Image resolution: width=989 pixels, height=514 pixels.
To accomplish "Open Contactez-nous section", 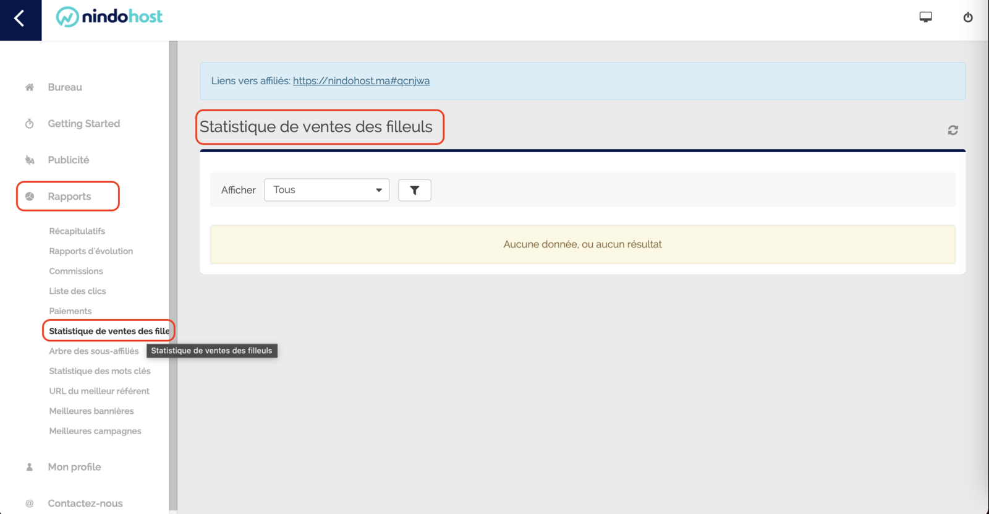I will (85, 503).
